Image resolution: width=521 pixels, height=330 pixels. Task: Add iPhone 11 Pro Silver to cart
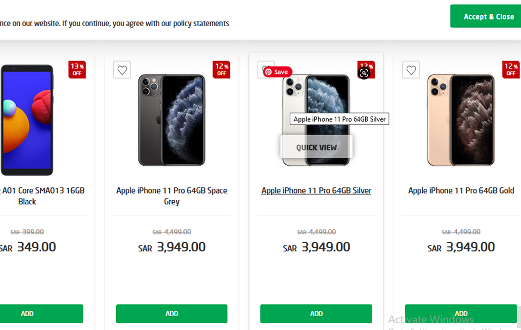tap(316, 314)
